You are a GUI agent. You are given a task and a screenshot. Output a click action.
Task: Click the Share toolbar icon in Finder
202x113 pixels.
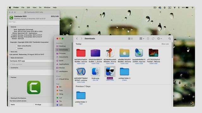click(148, 39)
